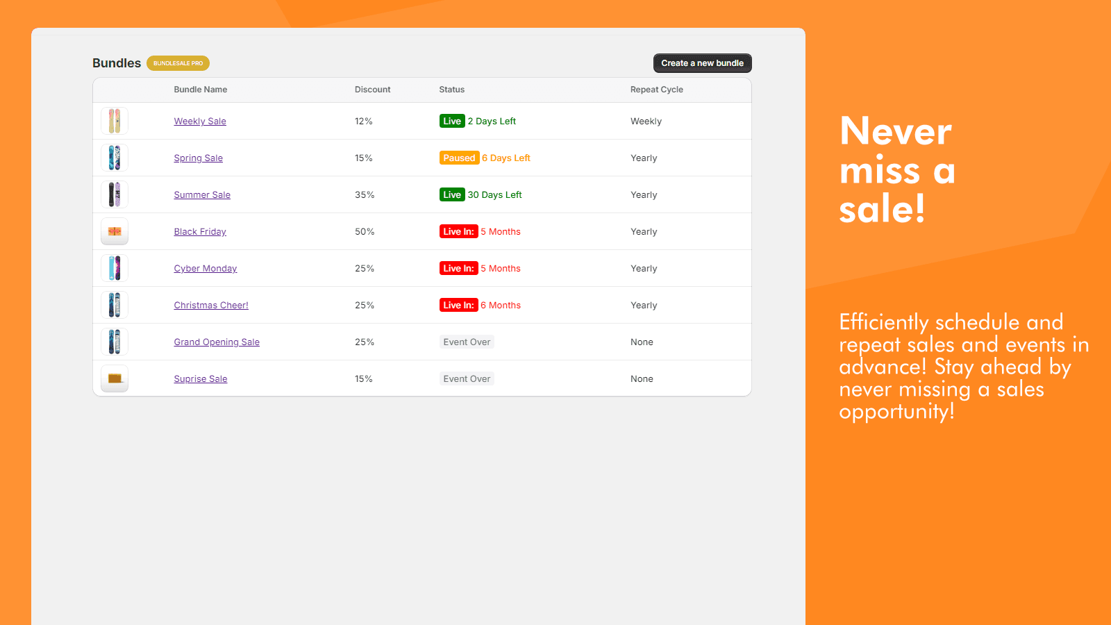Create a new bundle
This screenshot has width=1111, height=625.
pyautogui.click(x=702, y=63)
